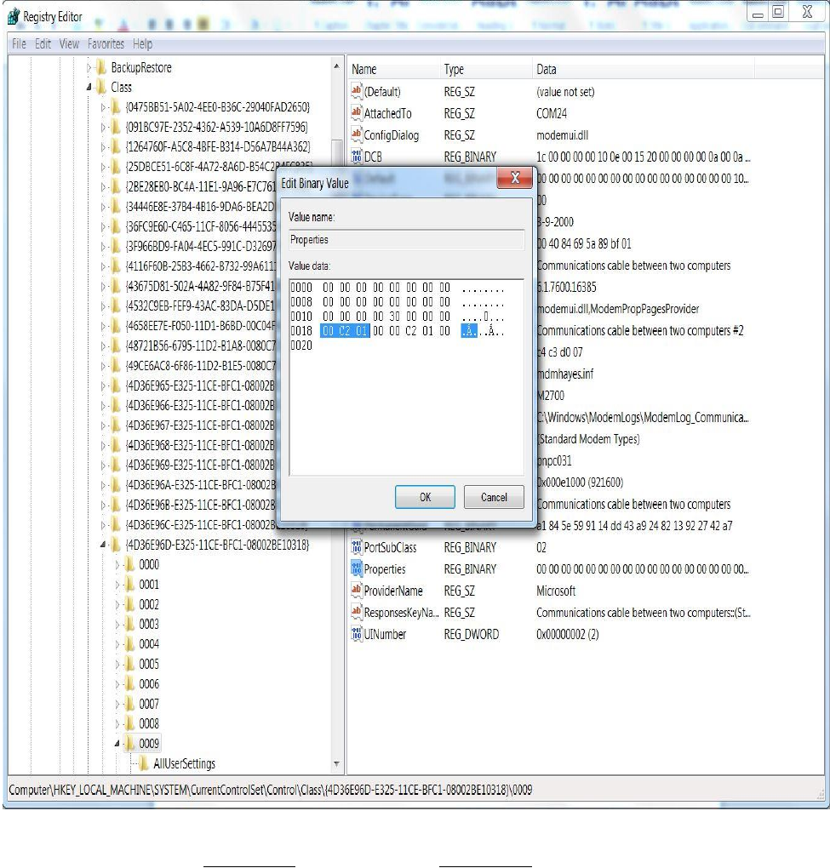This screenshot has width=830, height=868.
Task: Click the Registry Editor title bar icon
Action: tap(14, 17)
